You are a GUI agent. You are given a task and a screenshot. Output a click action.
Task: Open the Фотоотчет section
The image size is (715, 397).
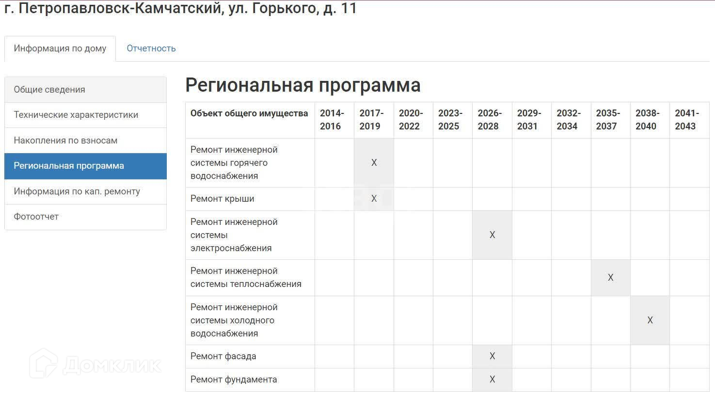86,217
